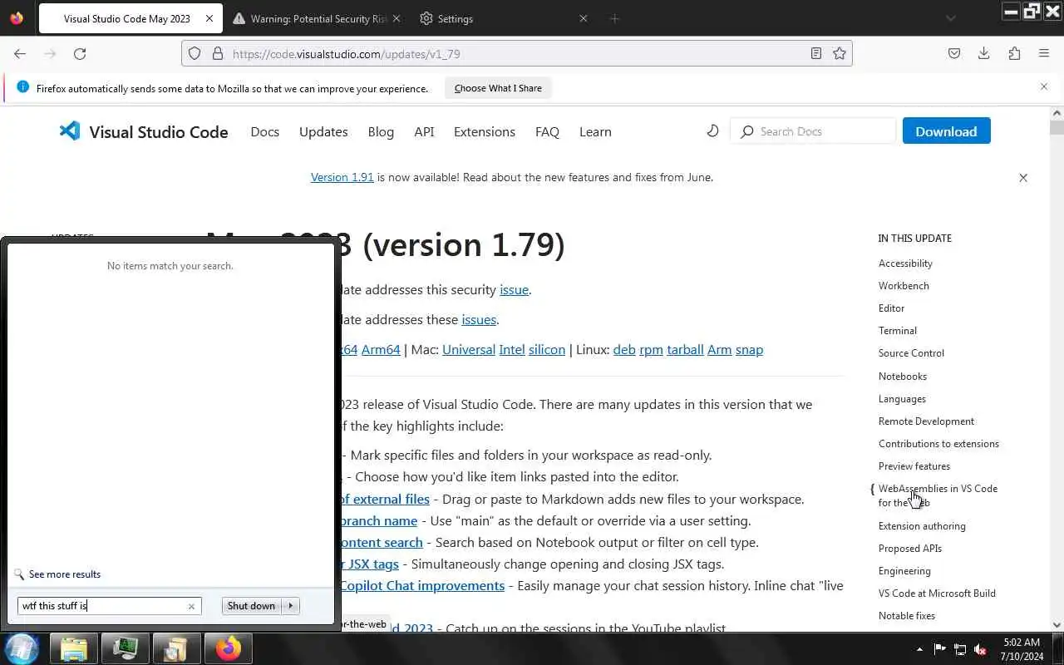Click the Search Docs field
The width and height of the screenshot is (1064, 665).
click(813, 131)
